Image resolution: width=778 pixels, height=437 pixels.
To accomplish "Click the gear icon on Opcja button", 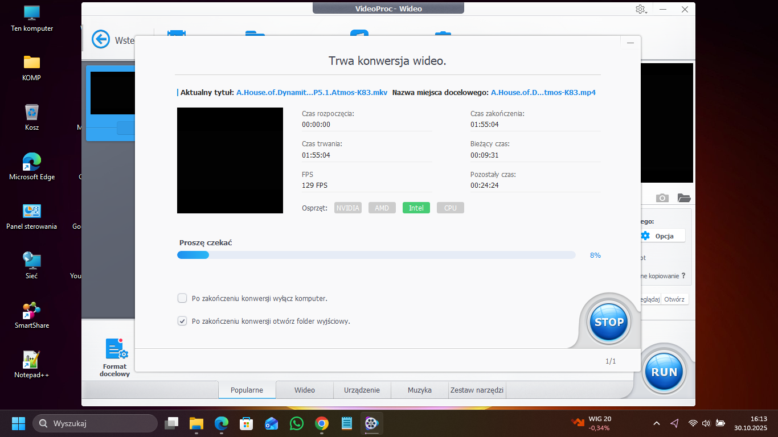I will pos(645,236).
